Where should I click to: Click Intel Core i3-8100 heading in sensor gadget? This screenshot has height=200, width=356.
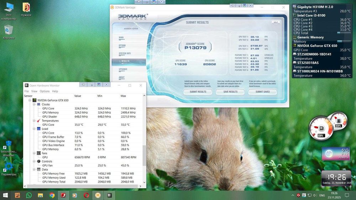(x=311, y=15)
